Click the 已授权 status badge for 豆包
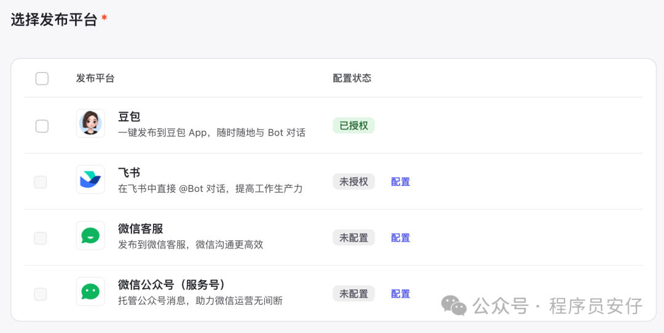This screenshot has width=664, height=333. tap(354, 126)
